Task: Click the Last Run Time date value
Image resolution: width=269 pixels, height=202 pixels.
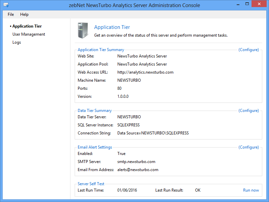Action: click(x=127, y=190)
